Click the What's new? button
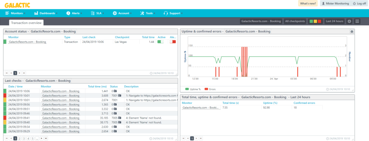369x141 pixels. [308, 4]
